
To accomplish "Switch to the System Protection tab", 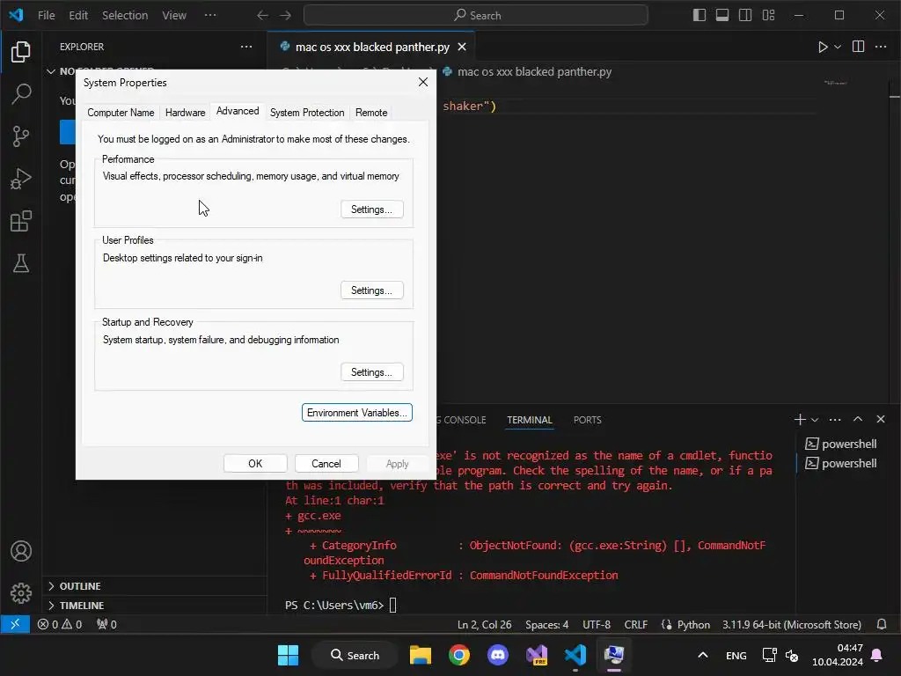I will (307, 113).
